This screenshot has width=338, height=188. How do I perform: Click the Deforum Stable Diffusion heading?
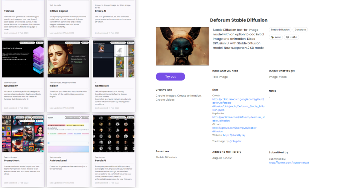pos(239,20)
